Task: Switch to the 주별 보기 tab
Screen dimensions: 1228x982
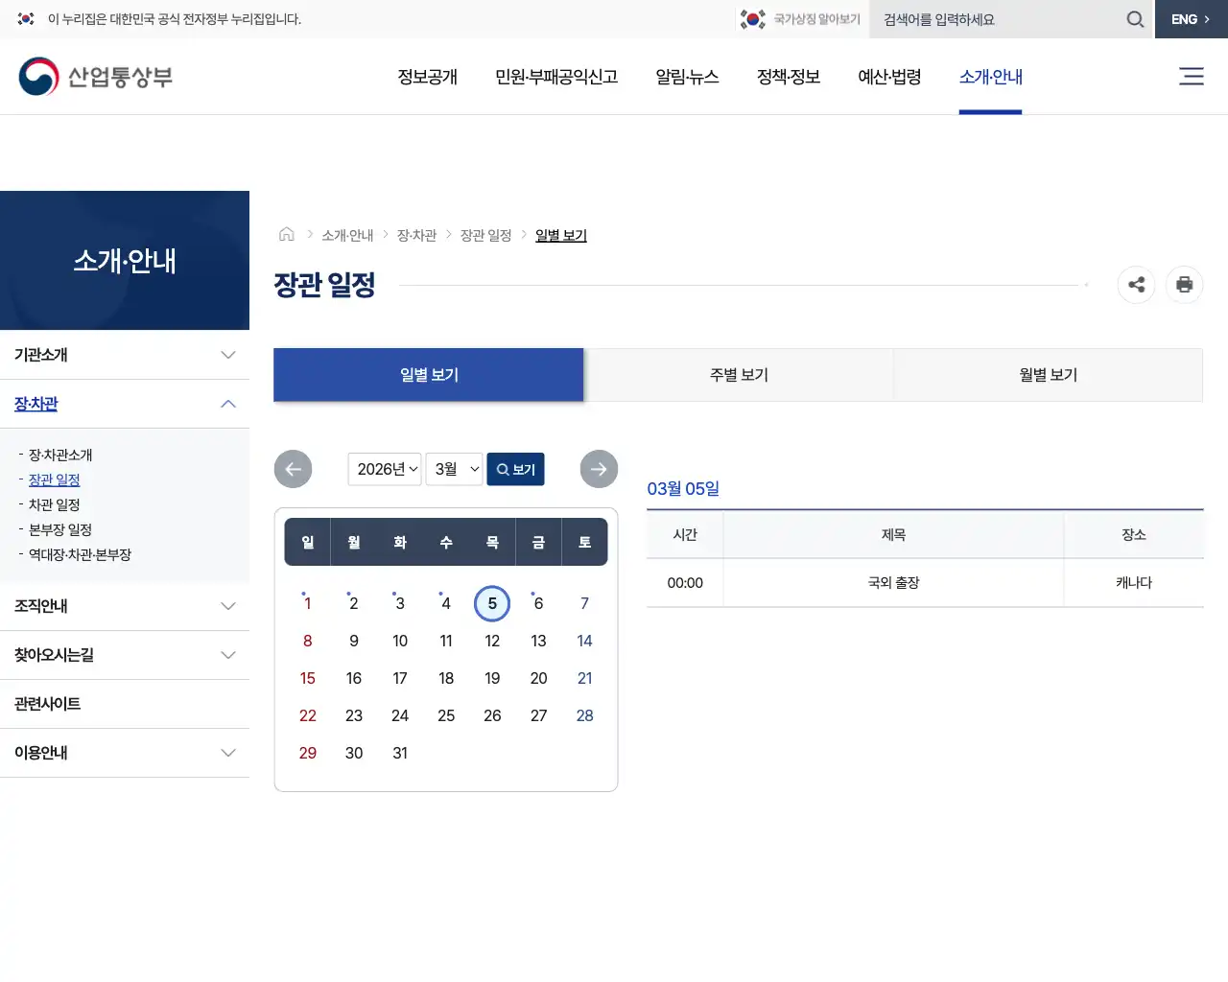Action: [x=739, y=374]
